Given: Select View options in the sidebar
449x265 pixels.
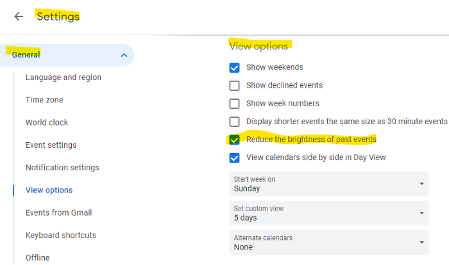Looking at the screenshot, I should 49,190.
